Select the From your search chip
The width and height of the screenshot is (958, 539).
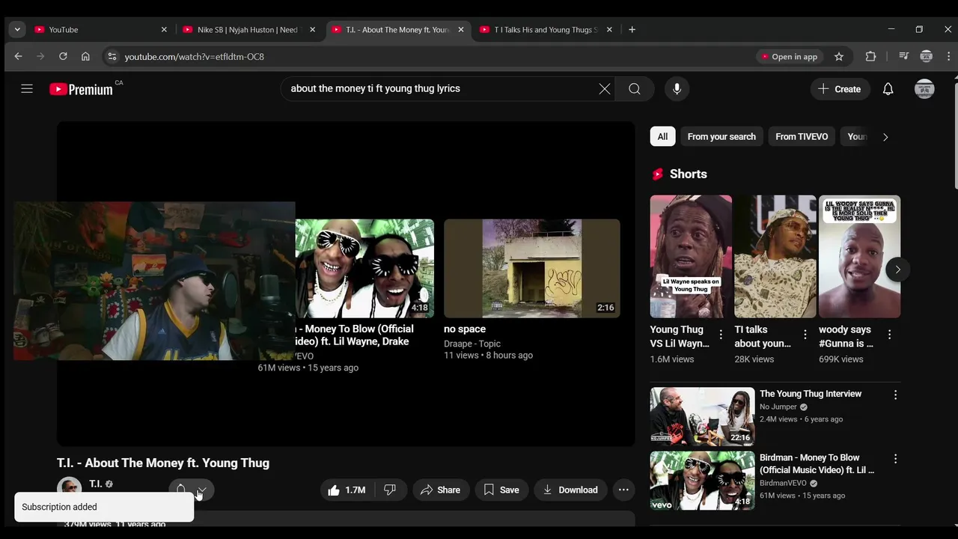pyautogui.click(x=721, y=136)
